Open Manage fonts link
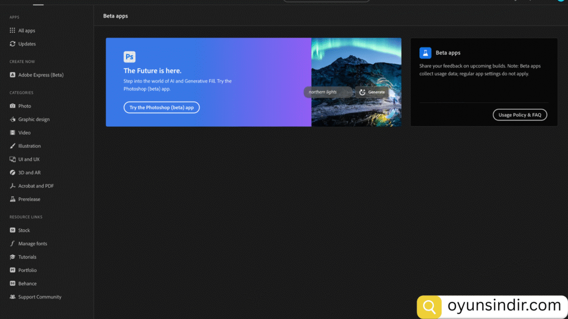Image resolution: width=568 pixels, height=319 pixels. [32, 243]
